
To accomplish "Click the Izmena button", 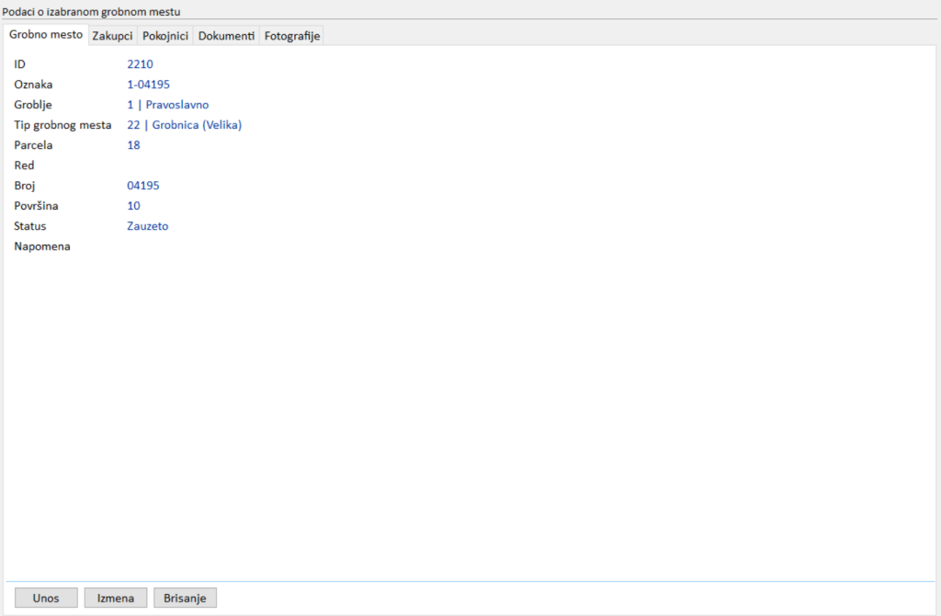I will [x=116, y=598].
